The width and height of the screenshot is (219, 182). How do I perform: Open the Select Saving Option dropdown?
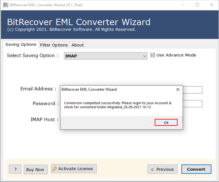106,56
